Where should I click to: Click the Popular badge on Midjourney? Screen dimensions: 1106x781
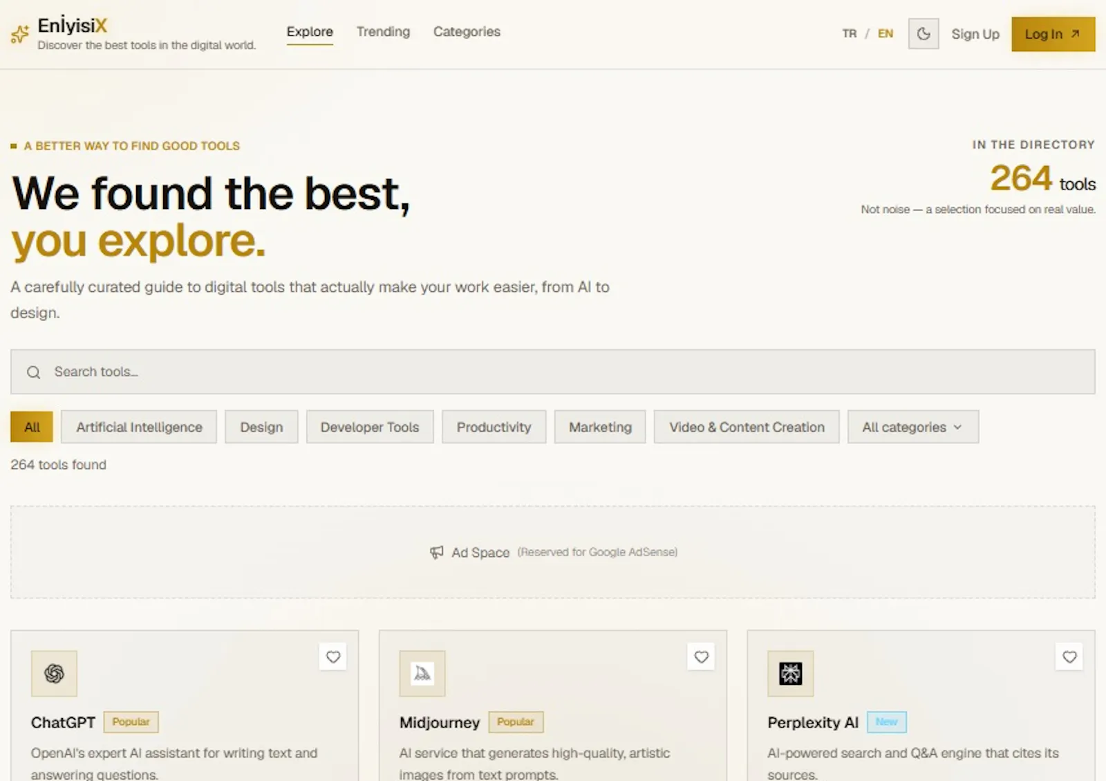point(516,722)
